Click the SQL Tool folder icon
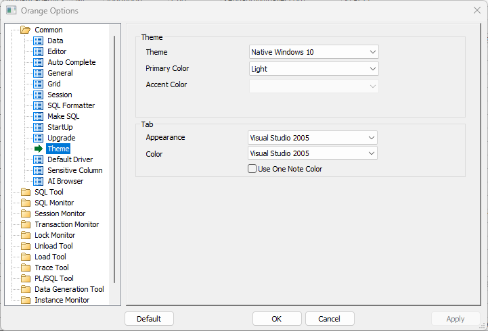488x331 pixels. point(26,192)
